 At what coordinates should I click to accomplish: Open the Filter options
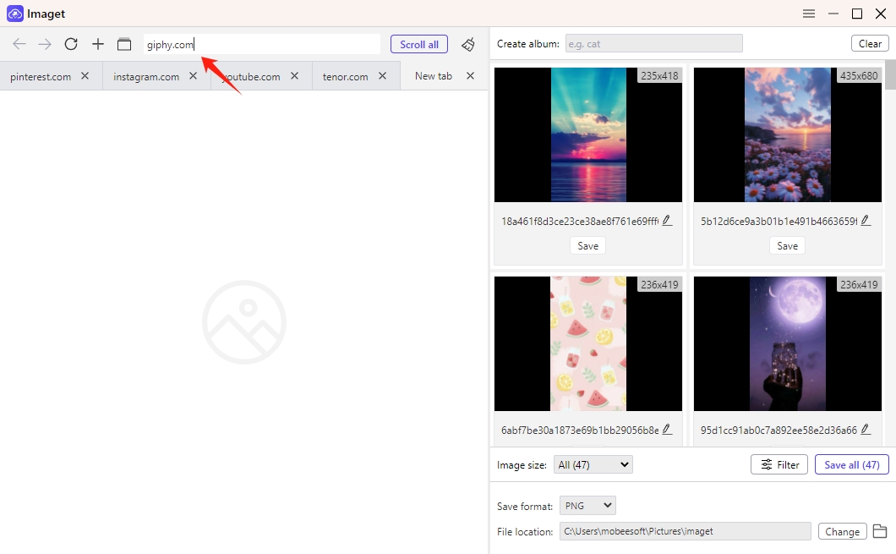(x=779, y=465)
